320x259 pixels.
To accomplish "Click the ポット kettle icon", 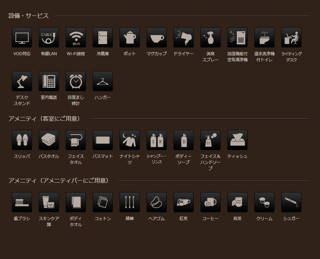I will pos(130,37).
